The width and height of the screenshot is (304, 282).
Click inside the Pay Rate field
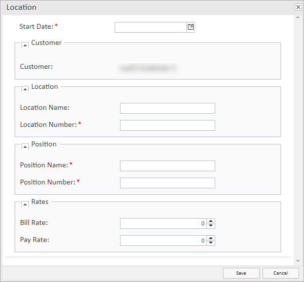(x=163, y=241)
